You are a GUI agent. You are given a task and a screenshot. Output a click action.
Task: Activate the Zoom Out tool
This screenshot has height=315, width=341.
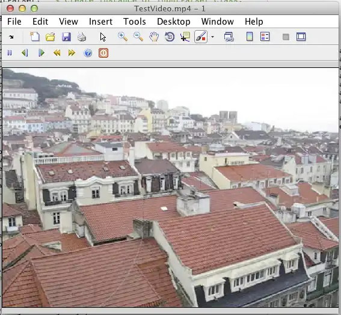(138, 37)
